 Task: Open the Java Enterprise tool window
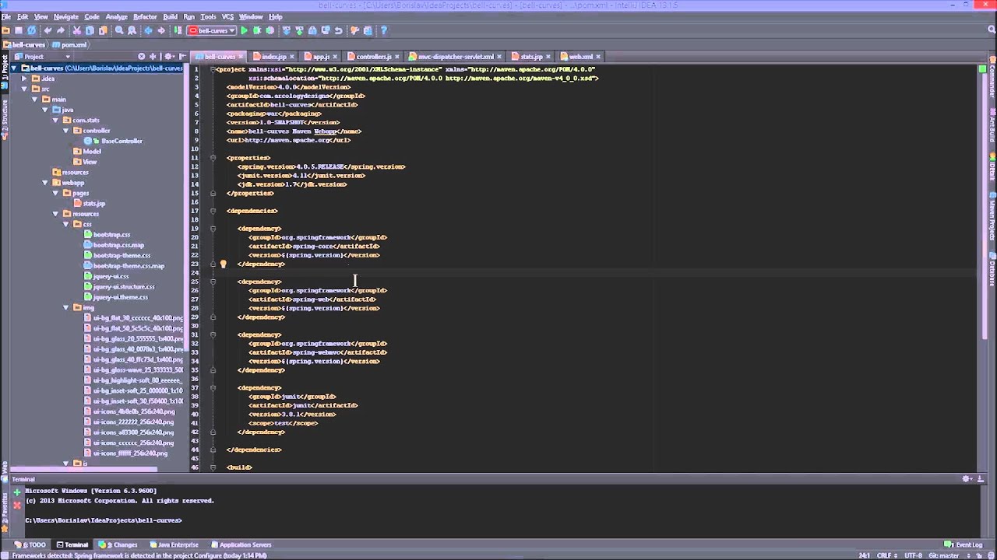pos(174,544)
